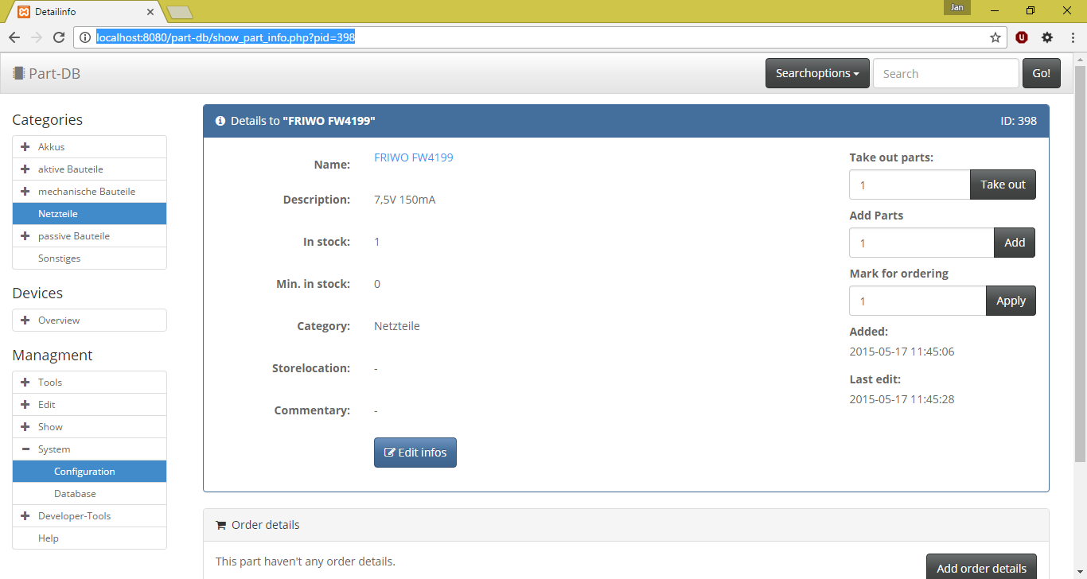Click the shopping cart icon in Order details
Viewport: 1087px width, 579px height.
[220, 525]
